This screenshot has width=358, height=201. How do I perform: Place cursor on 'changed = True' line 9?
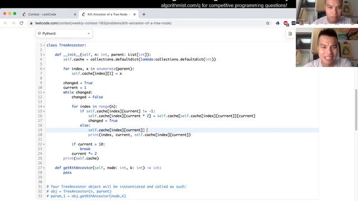(78, 83)
